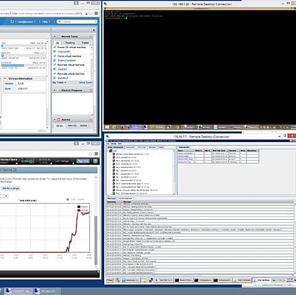Click the Clone virtual machine task
The height and width of the screenshot is (295, 296).
tap(69, 56)
